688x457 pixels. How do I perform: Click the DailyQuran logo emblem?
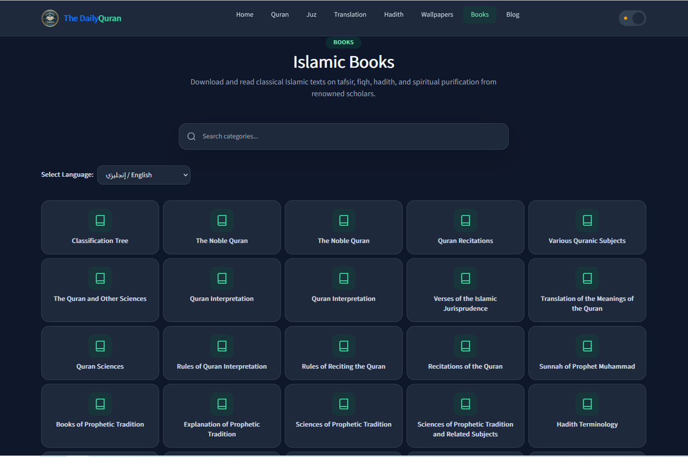point(50,18)
